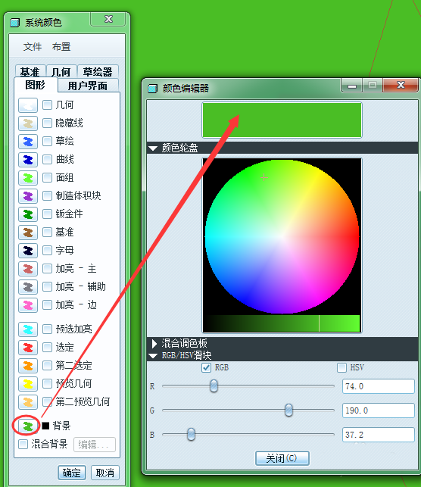Click the 关闭(C) button
Image resolution: width=421 pixels, height=487 pixels.
click(x=282, y=458)
